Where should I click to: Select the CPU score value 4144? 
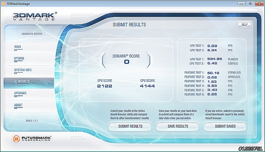(x=147, y=86)
